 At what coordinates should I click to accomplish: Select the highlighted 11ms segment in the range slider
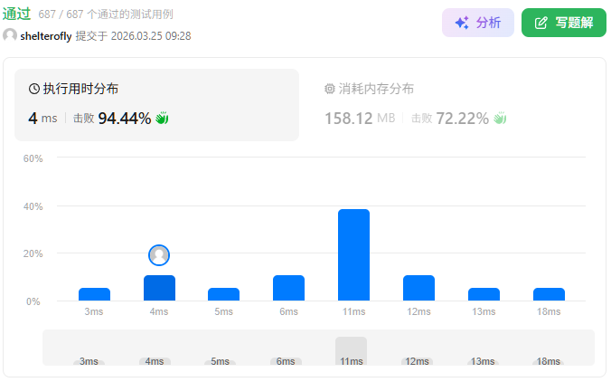click(x=351, y=351)
